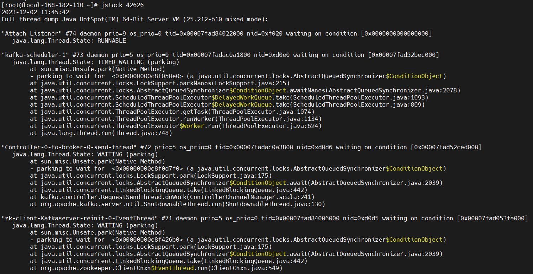This screenshot has height=274, width=533.
Task: Click thread name "Controller-0-to-broker-0-send-thread"
Action: (x=69, y=147)
